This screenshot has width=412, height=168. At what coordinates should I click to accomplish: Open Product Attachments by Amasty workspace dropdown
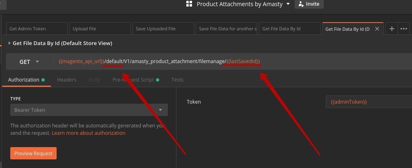[288, 4]
